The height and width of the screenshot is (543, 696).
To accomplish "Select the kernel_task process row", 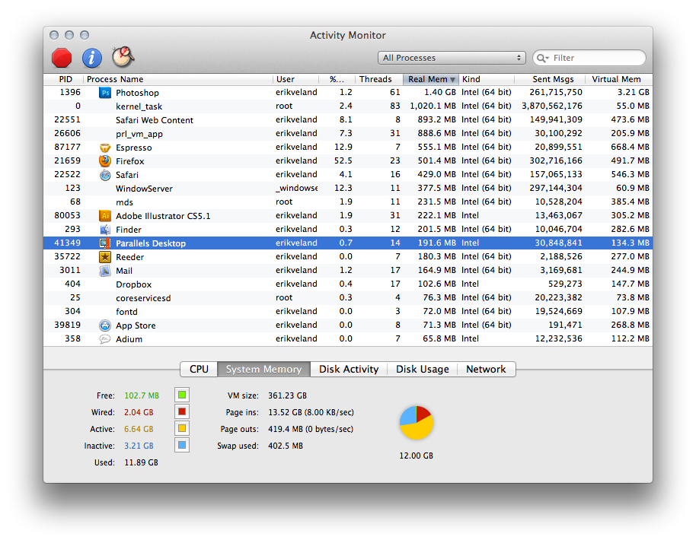I will coord(348,106).
